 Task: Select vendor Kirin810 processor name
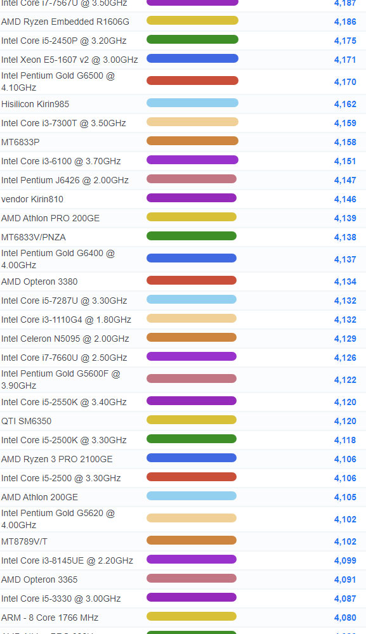click(x=32, y=199)
